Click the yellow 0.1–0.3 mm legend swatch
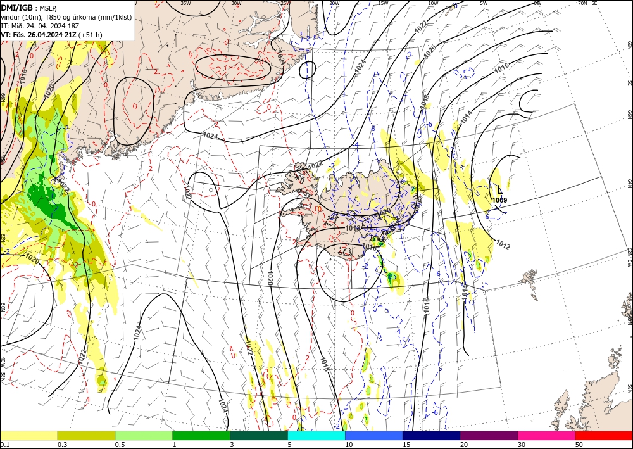 pos(29,435)
